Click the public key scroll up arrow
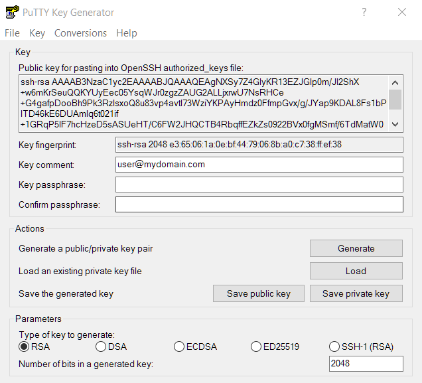The height and width of the screenshot is (383, 422). tap(395, 82)
